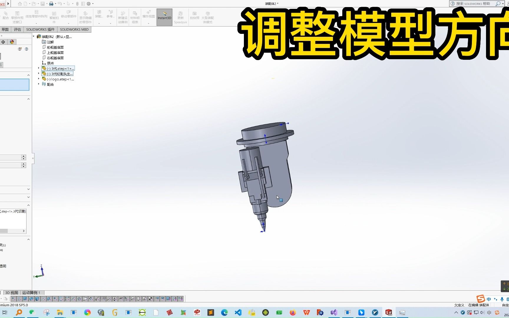Select 移动零部件 in the assembly toolbar

[x=69, y=15]
